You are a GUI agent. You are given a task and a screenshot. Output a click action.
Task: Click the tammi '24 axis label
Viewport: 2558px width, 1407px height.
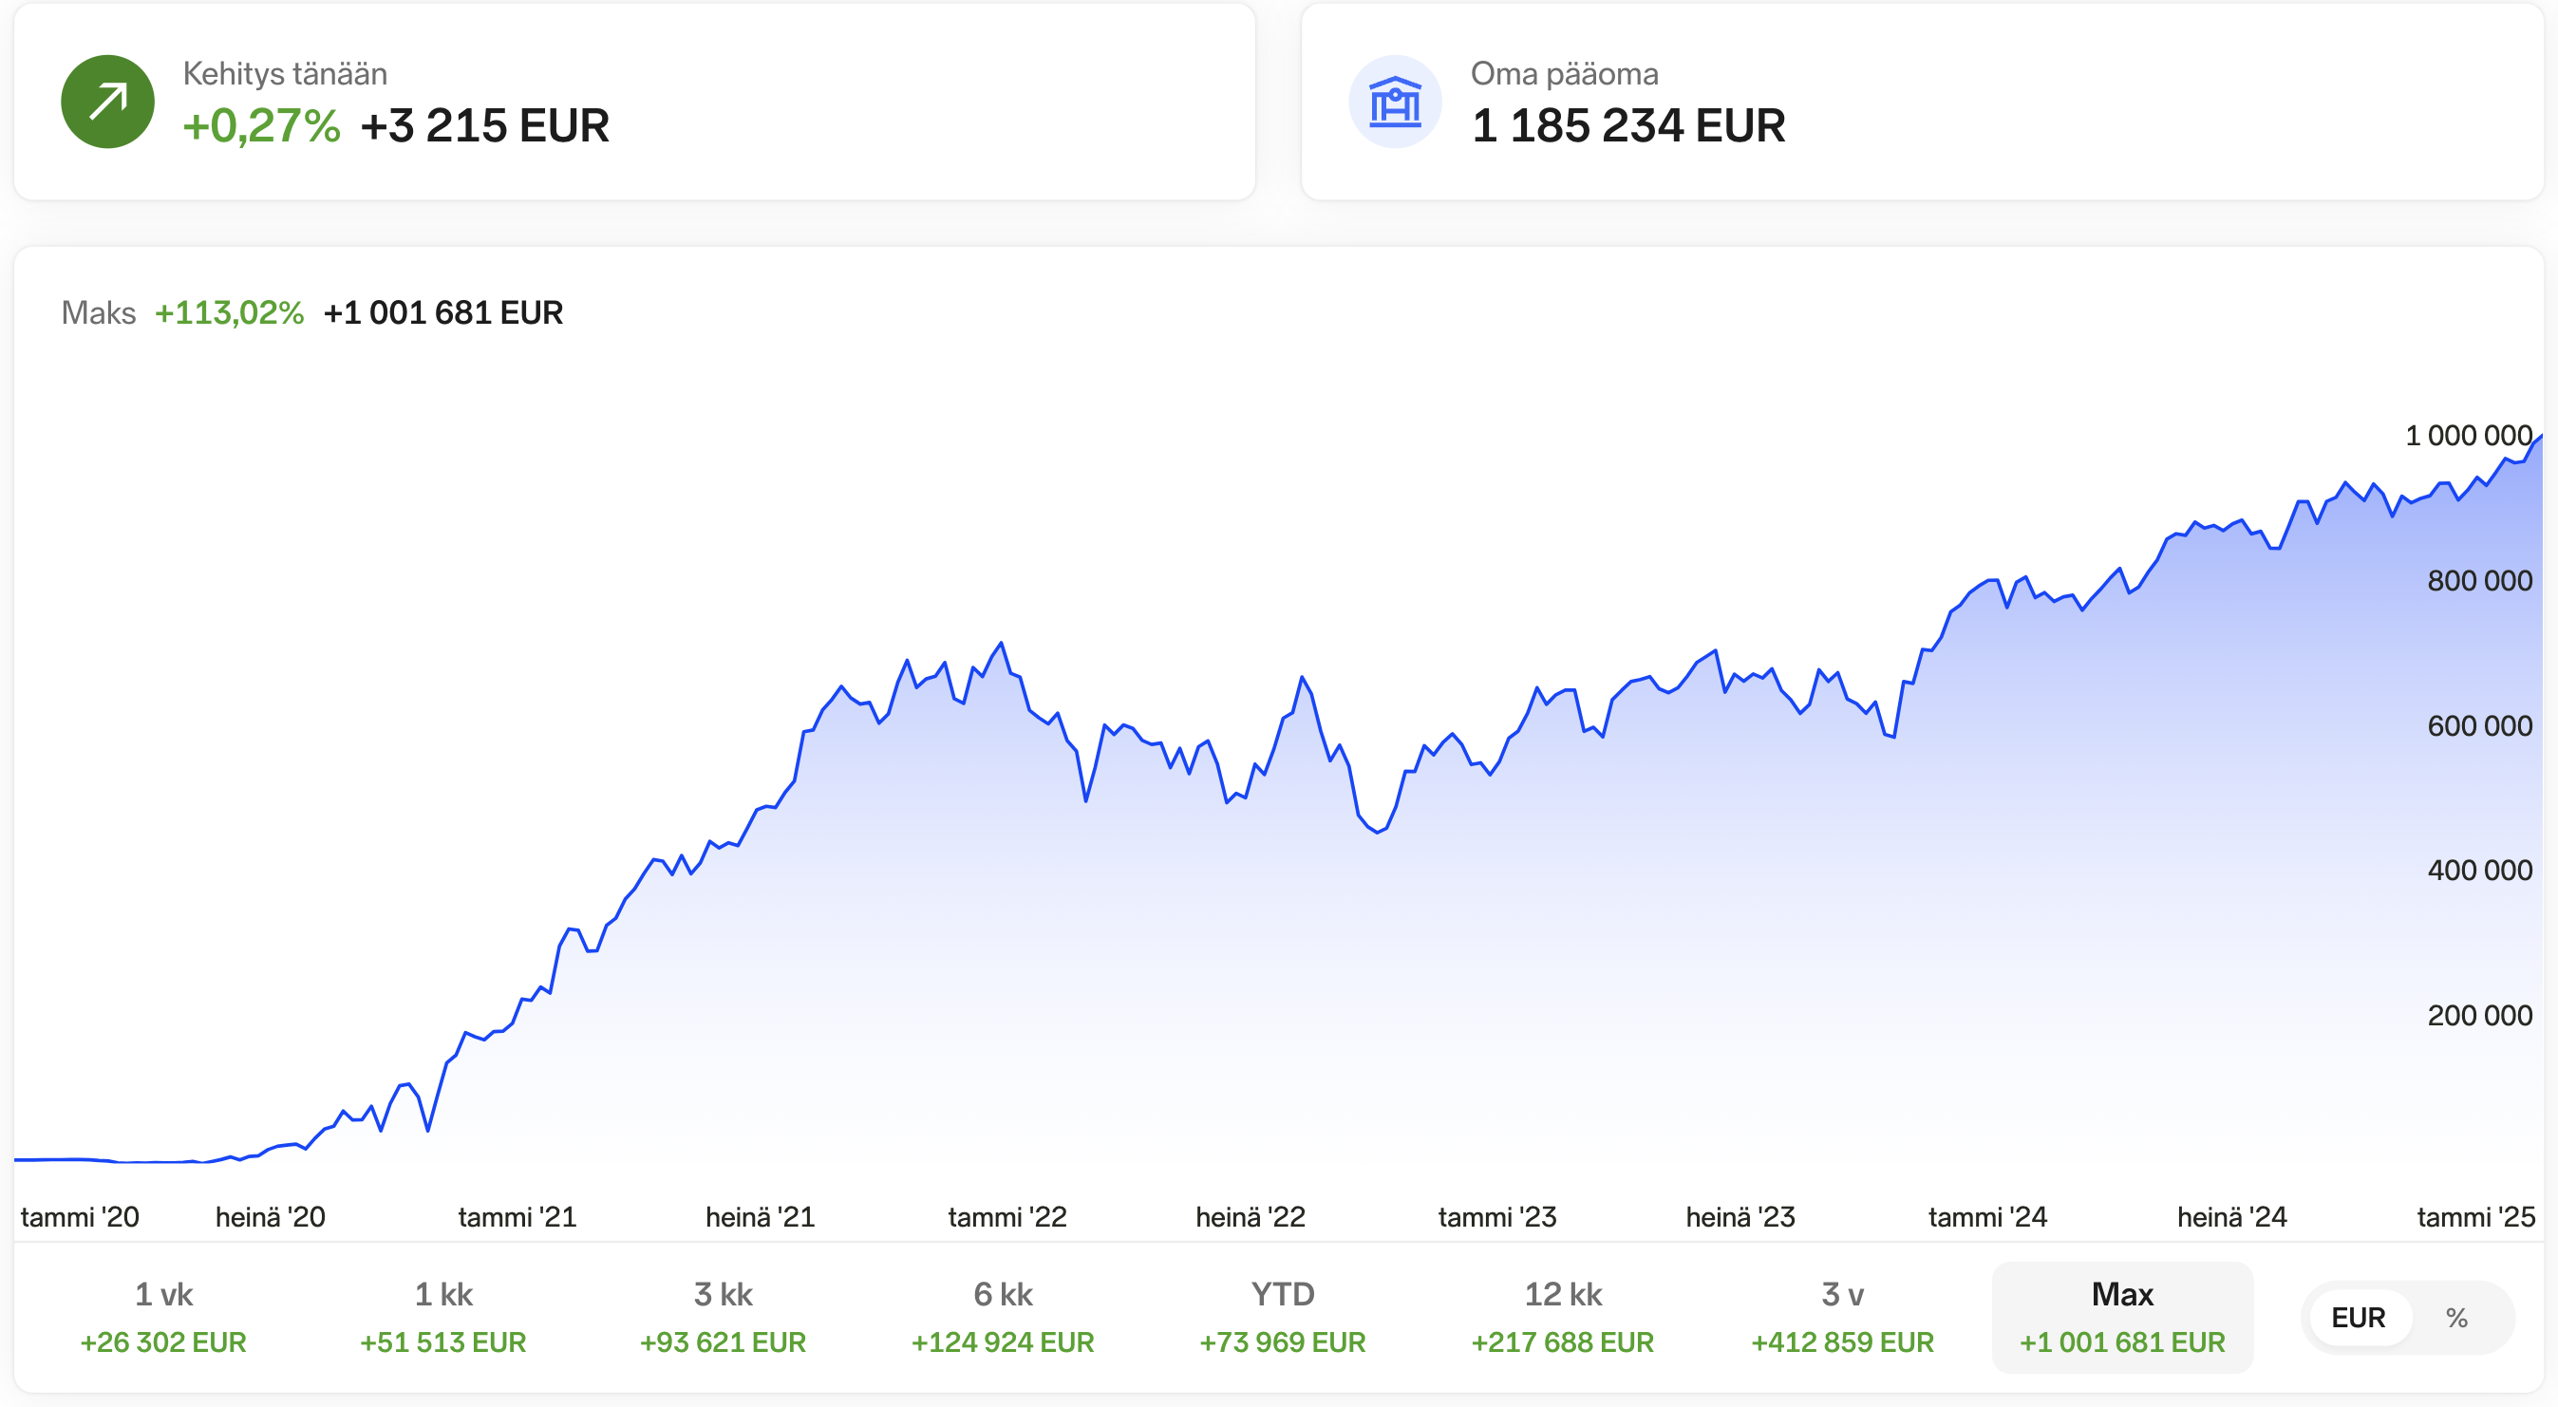[1987, 1216]
